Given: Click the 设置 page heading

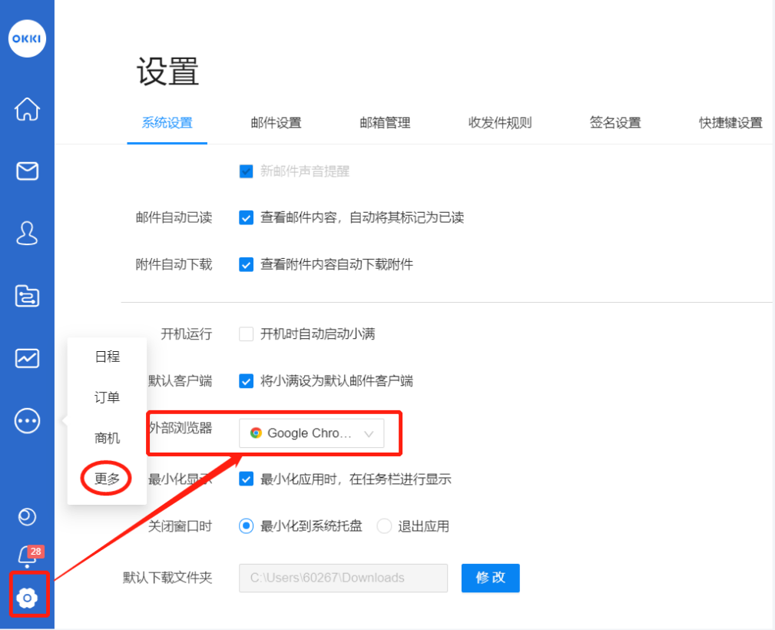Looking at the screenshot, I should tap(168, 71).
